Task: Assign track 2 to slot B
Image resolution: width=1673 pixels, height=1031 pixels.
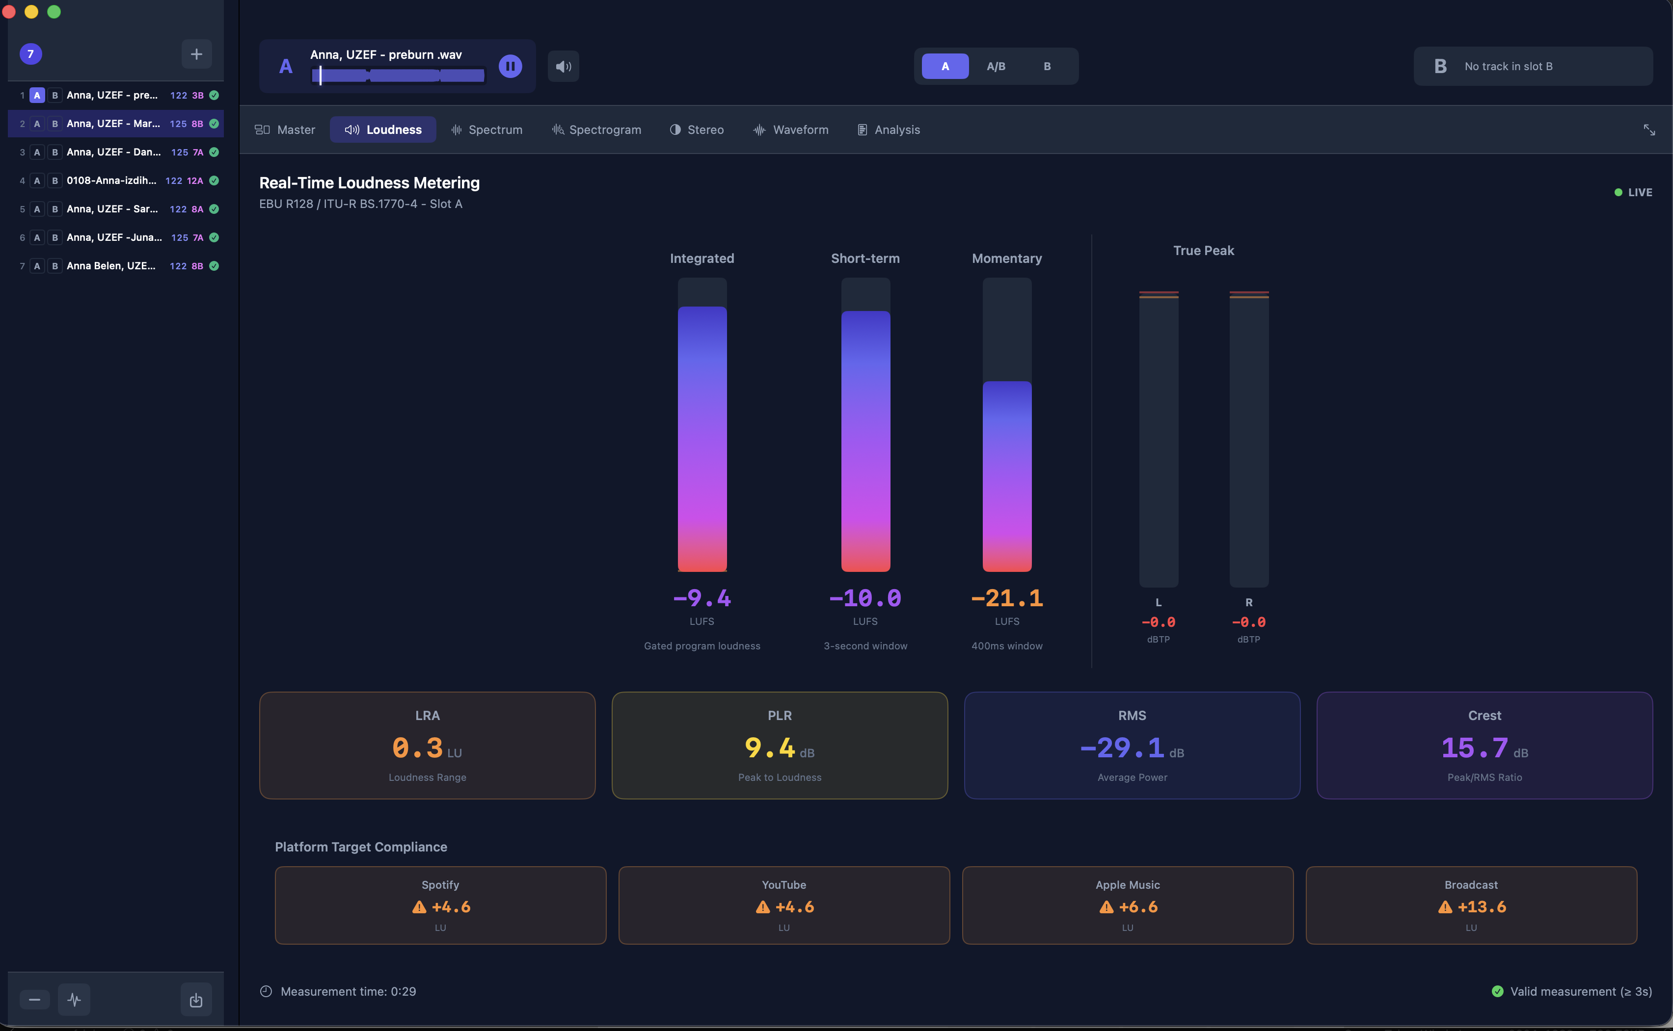Action: pyautogui.click(x=54, y=124)
